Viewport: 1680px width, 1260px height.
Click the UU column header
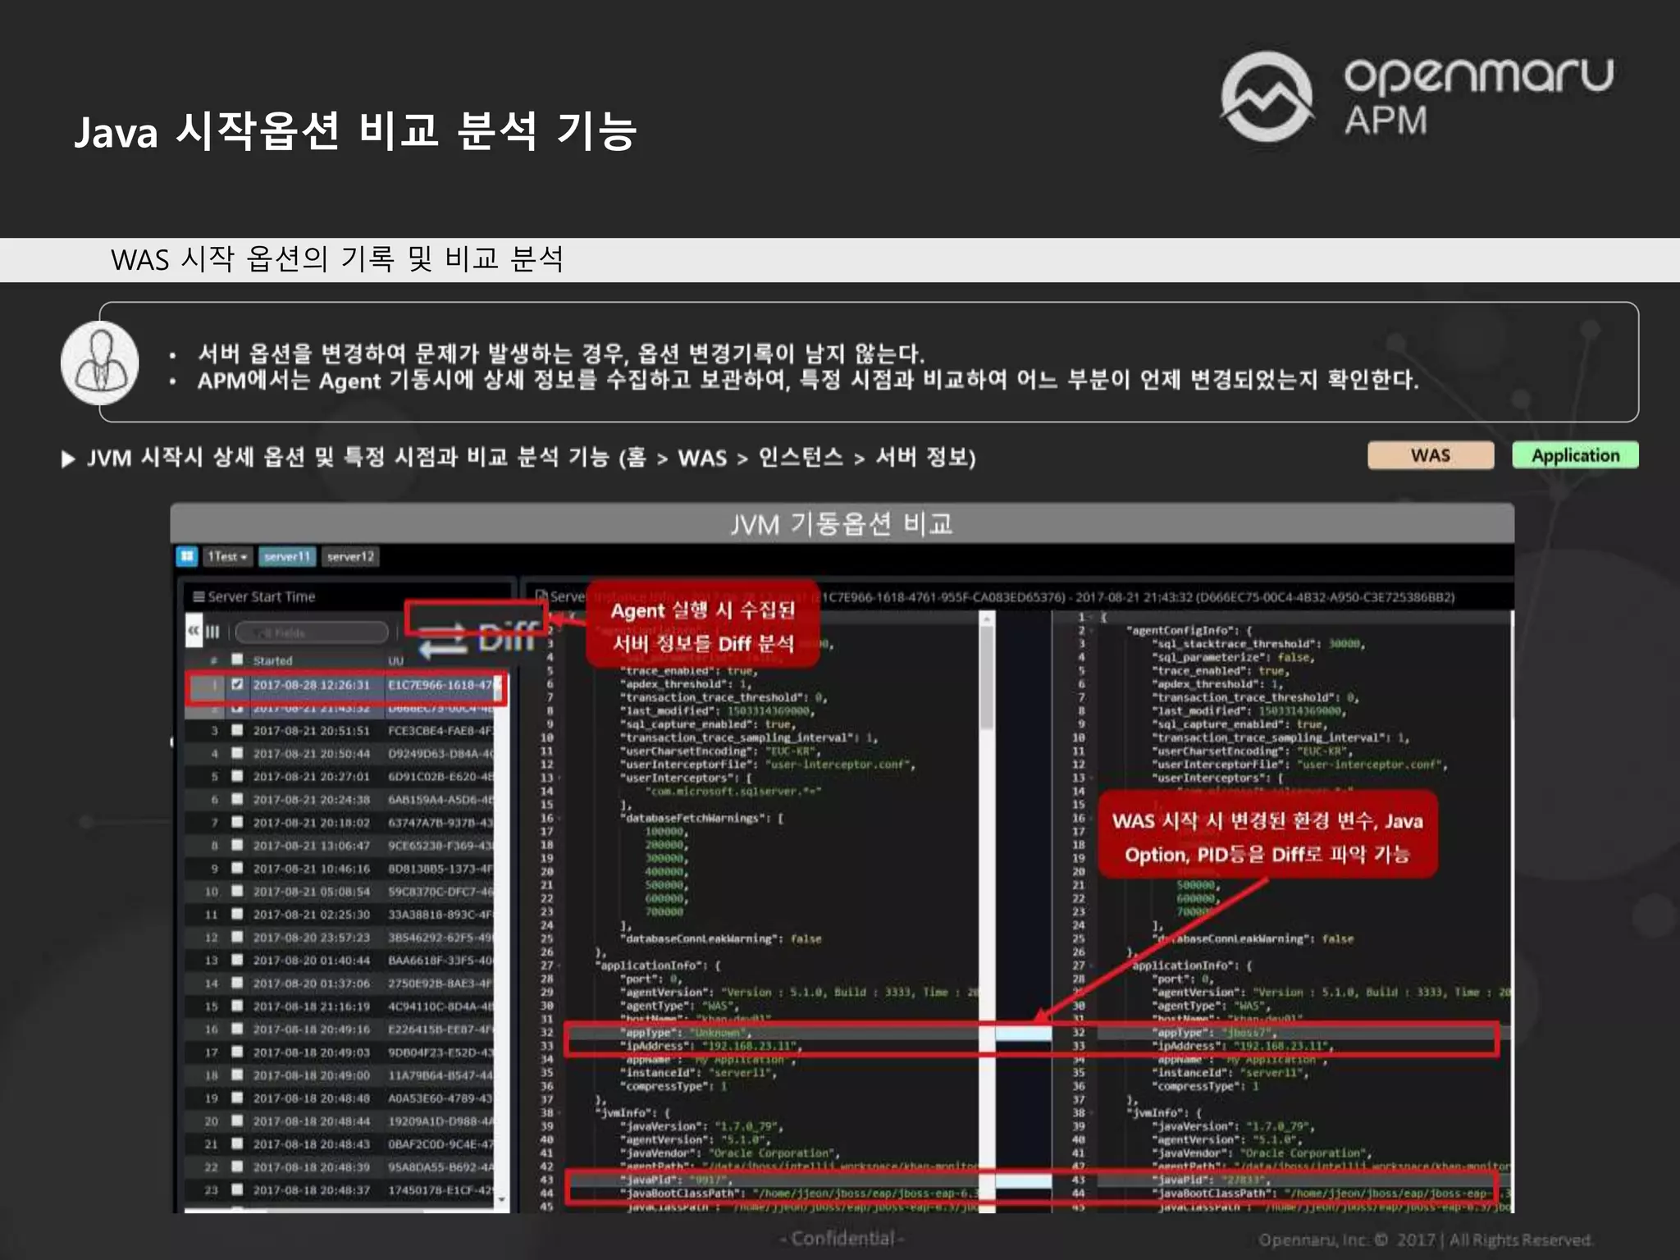click(x=395, y=660)
